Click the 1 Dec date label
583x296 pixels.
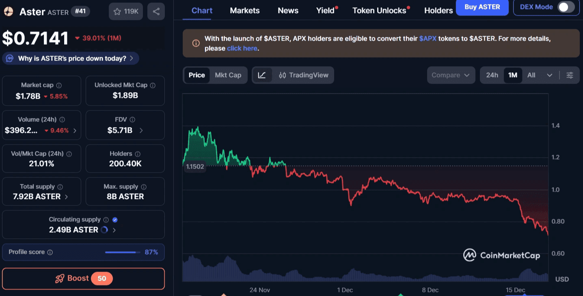click(x=345, y=290)
